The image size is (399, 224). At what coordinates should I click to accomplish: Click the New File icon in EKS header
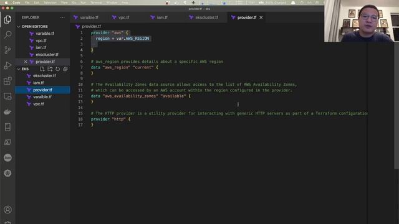(x=42, y=69)
